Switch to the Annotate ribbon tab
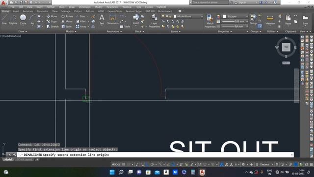 (28, 11)
